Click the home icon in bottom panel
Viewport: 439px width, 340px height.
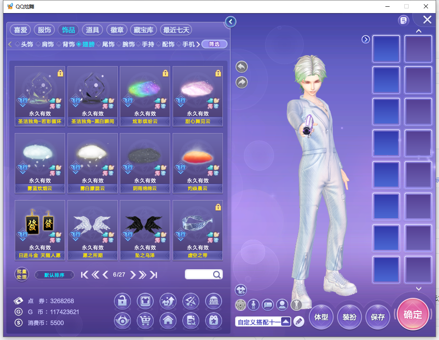pyautogui.click(x=168, y=321)
